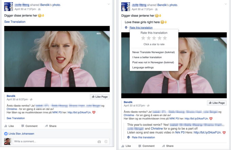Click Bendik page name under right video
231x150 pixels.
pyautogui.click(x=128, y=102)
